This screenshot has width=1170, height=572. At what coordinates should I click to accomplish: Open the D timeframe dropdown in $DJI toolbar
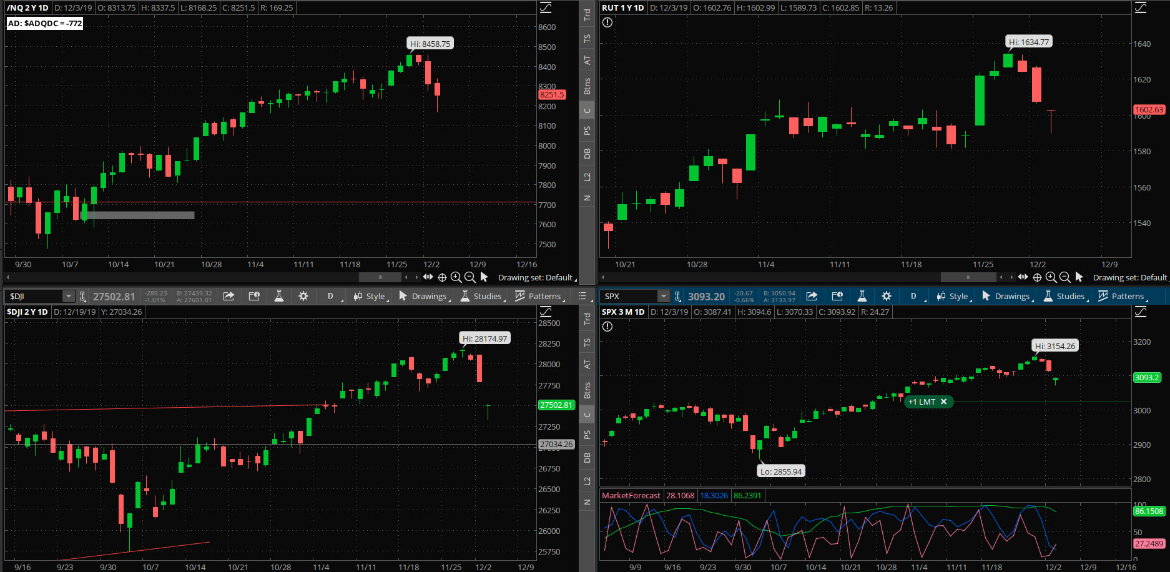tap(332, 296)
